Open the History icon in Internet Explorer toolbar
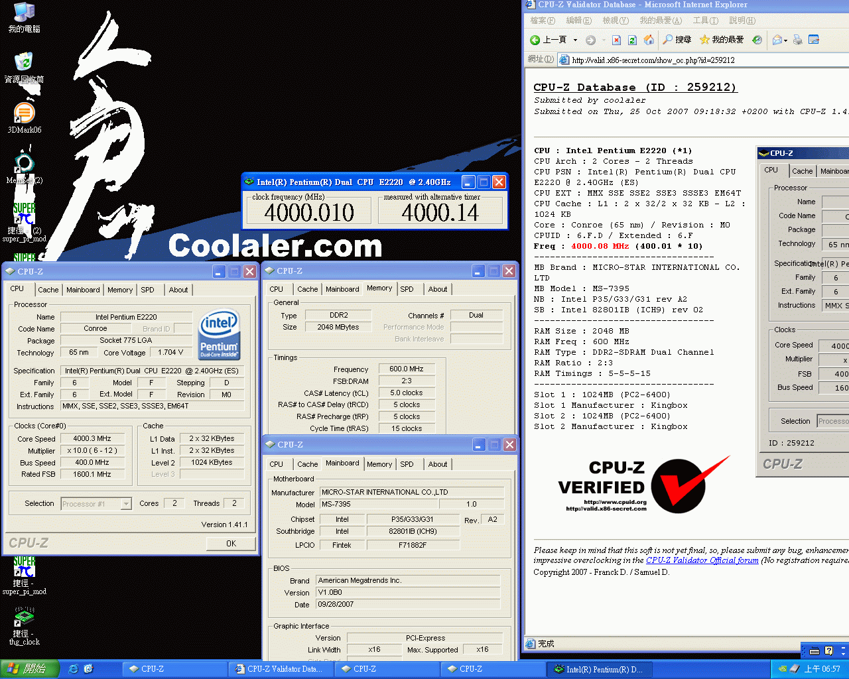 point(757,40)
